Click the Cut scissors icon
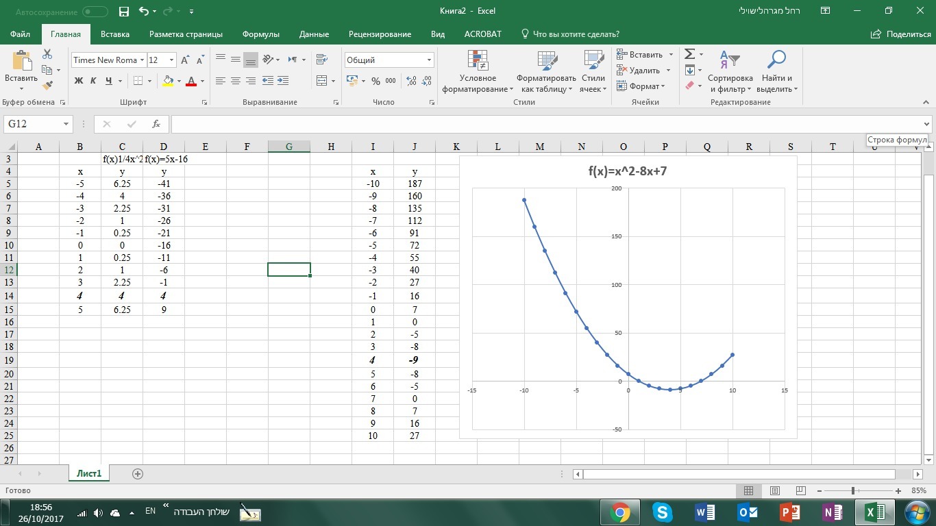This screenshot has width=936, height=526. coord(47,54)
